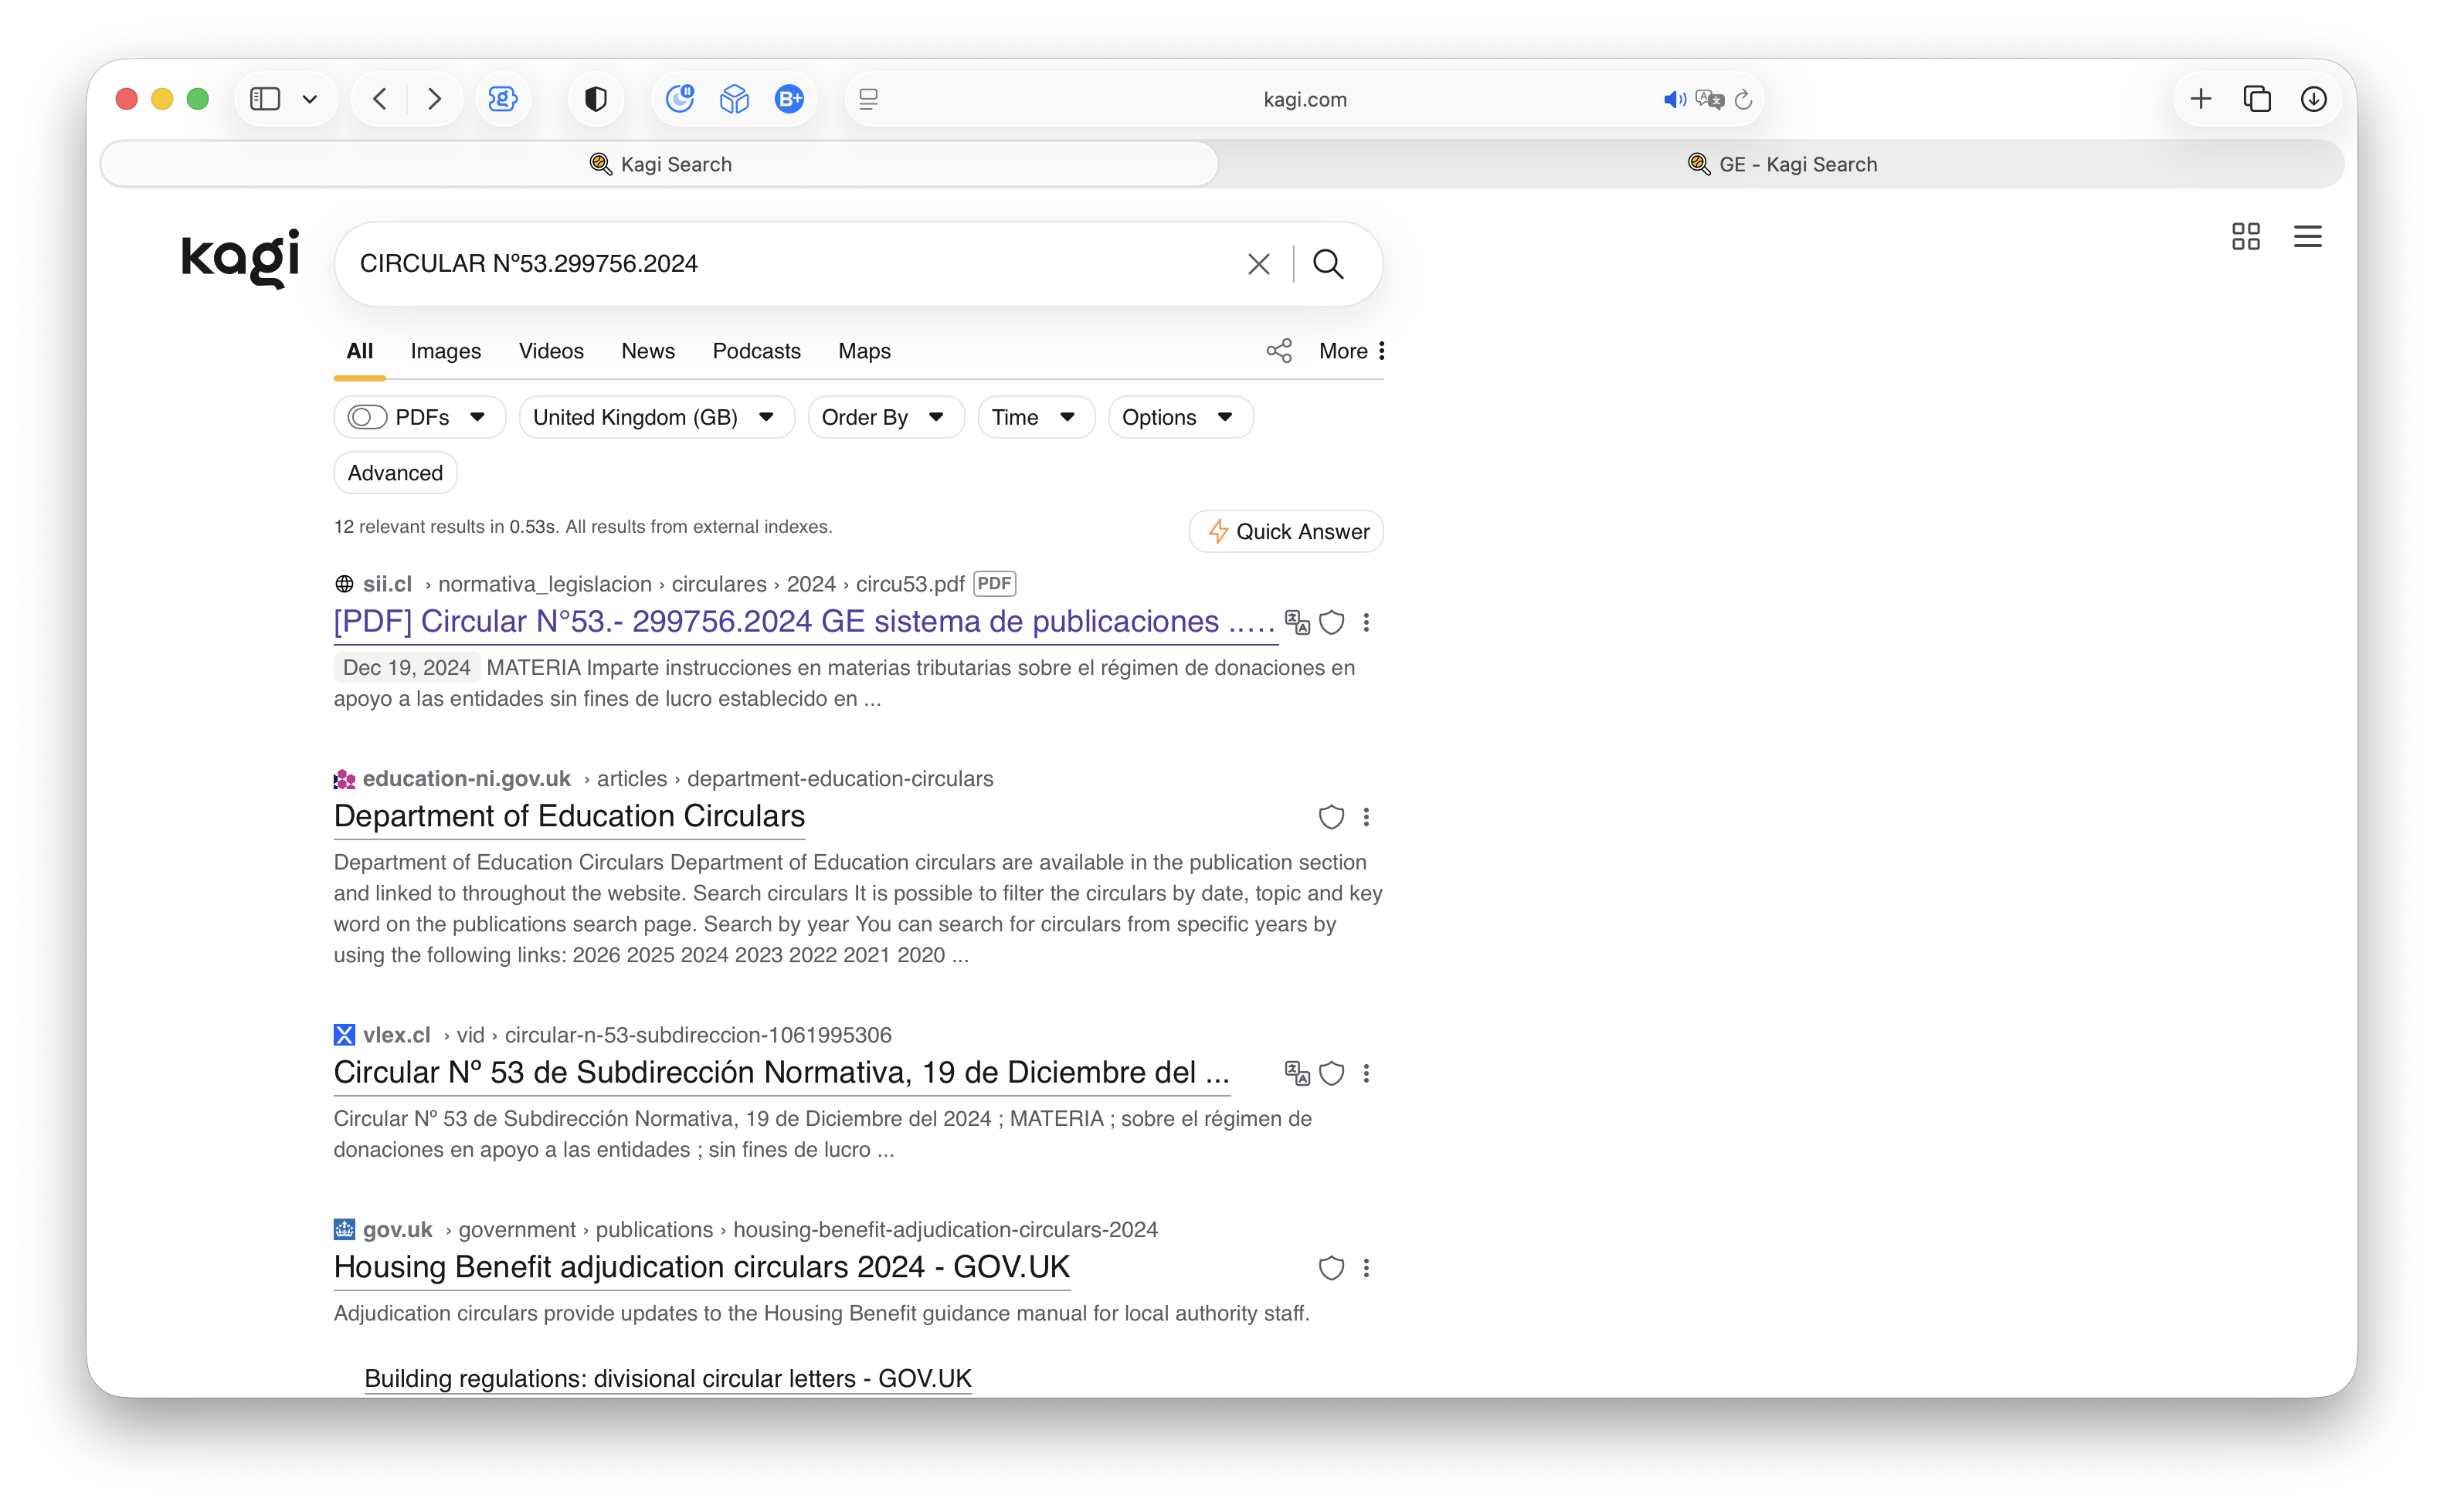2444x1512 pixels.
Task: Run search with the magnifier icon
Action: coord(1328,264)
